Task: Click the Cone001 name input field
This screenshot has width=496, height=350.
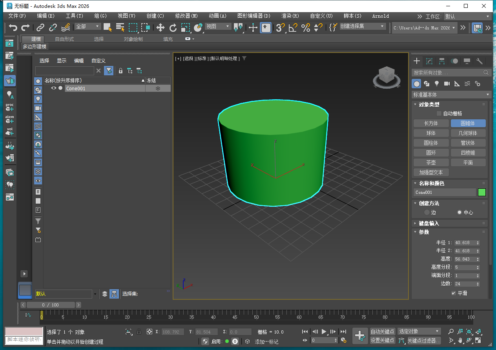Action: pyautogui.click(x=445, y=192)
